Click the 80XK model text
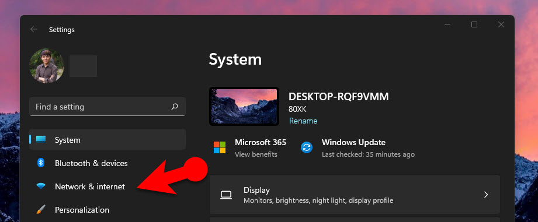Image resolution: width=538 pixels, height=222 pixels. [x=297, y=110]
